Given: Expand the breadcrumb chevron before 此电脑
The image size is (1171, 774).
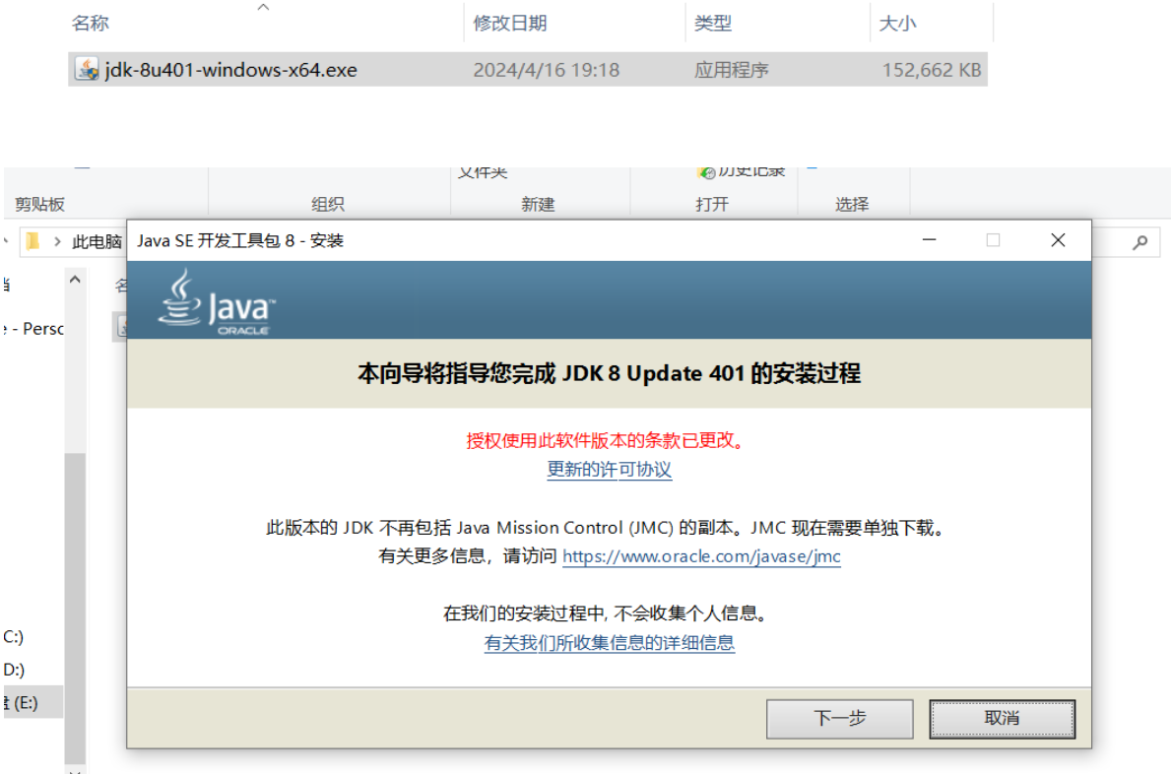Looking at the screenshot, I should coord(57,242).
